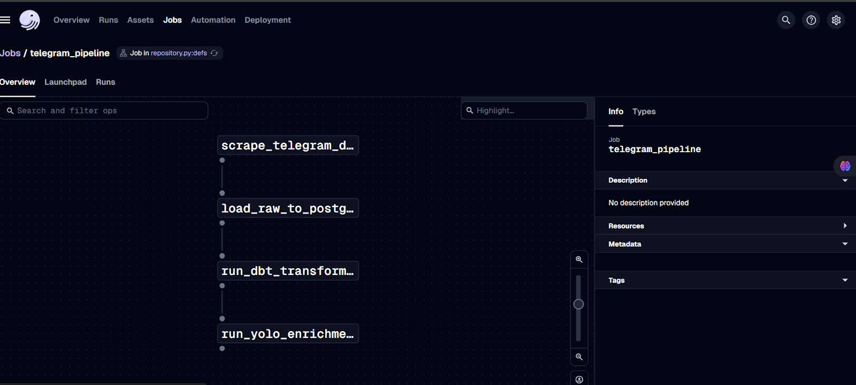Zoom in on the job graph
The image size is (856, 385).
point(579,260)
